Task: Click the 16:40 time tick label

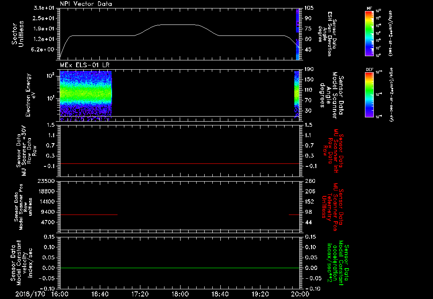Action: click(100, 294)
